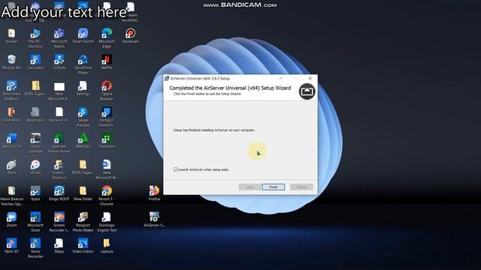
Task: Click the AirServer logo in wizard header
Action: (307, 91)
